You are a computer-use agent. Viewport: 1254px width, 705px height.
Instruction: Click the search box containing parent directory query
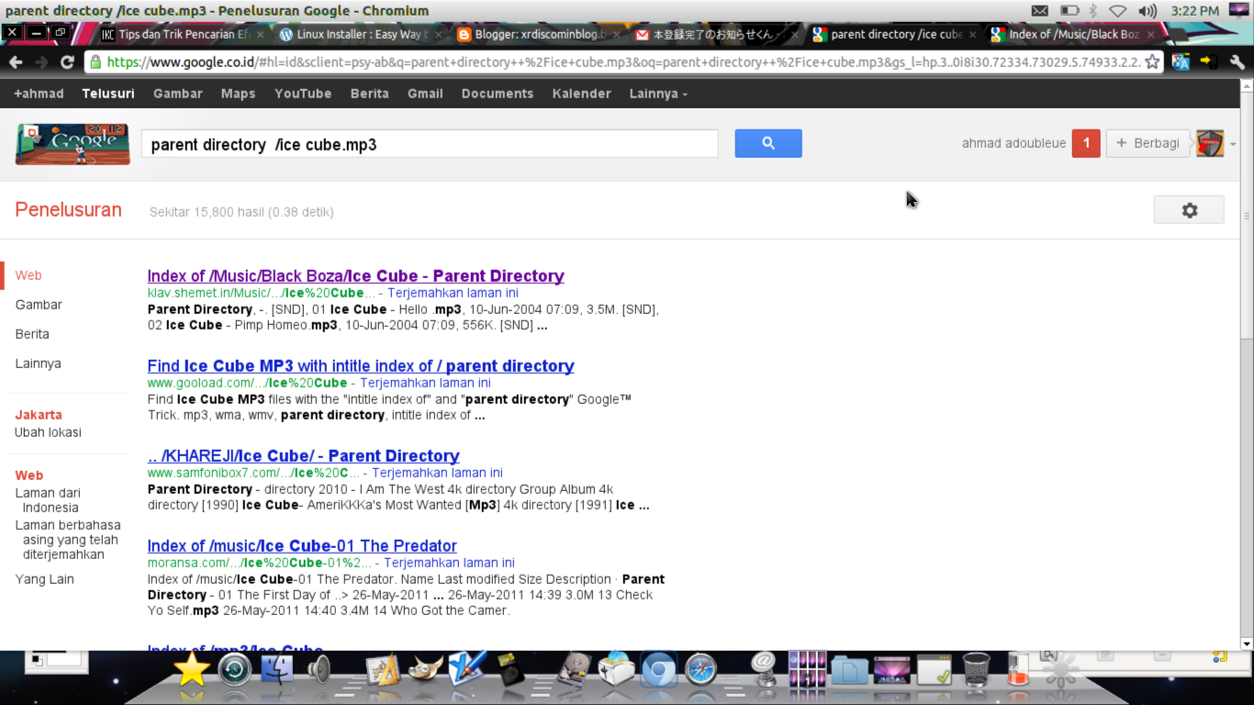pos(430,144)
